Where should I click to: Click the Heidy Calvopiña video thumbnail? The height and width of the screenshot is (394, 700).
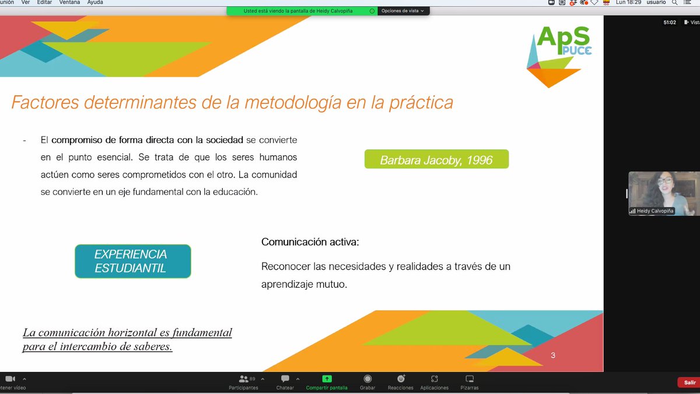664,194
